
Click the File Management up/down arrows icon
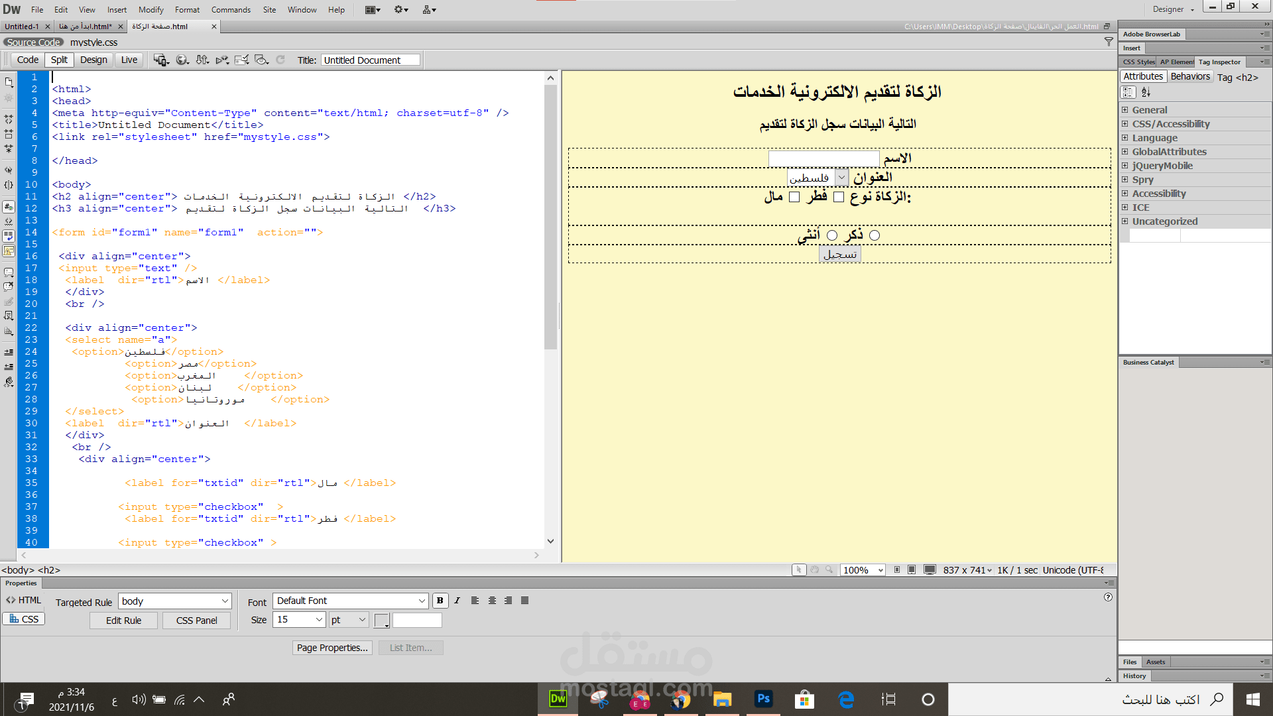tap(202, 60)
